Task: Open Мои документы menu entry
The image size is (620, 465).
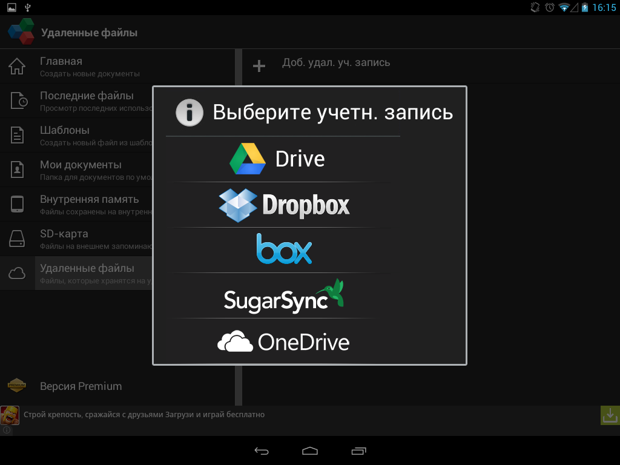Action: [x=76, y=170]
